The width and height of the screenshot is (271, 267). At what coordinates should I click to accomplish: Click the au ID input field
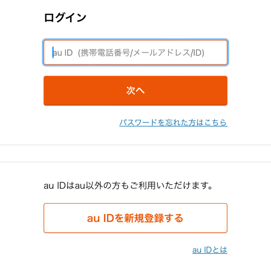tap(135, 52)
